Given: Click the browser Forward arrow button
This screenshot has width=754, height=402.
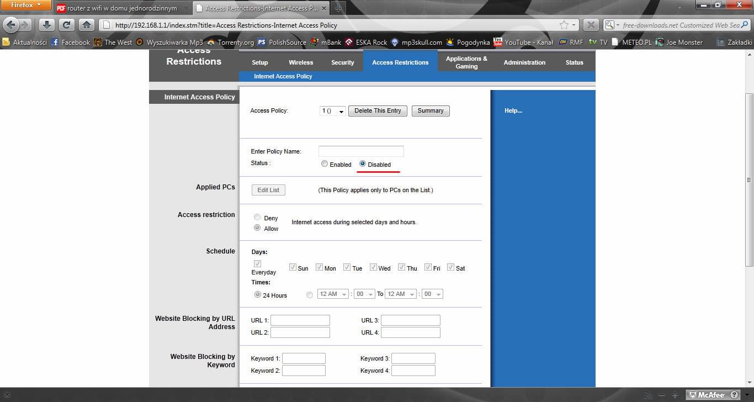Looking at the screenshot, I should (25, 25).
